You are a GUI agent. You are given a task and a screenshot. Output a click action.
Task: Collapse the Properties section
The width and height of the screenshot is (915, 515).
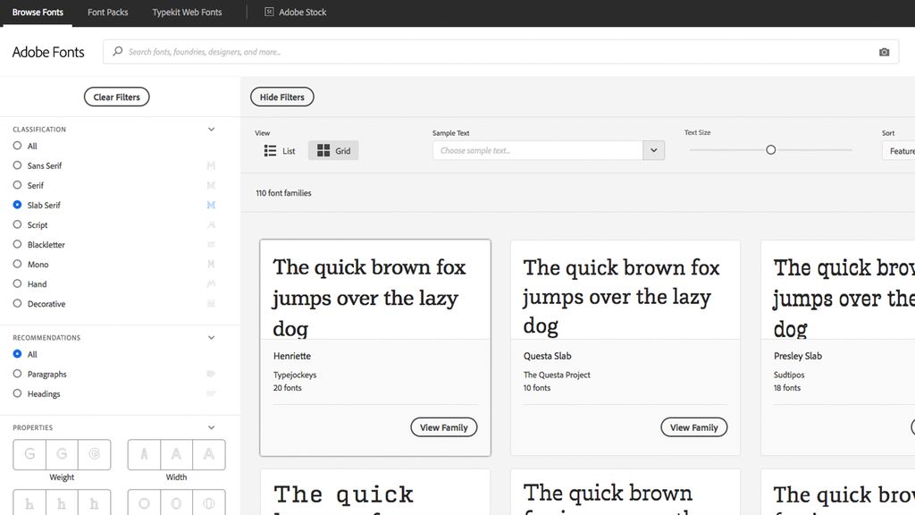click(211, 427)
